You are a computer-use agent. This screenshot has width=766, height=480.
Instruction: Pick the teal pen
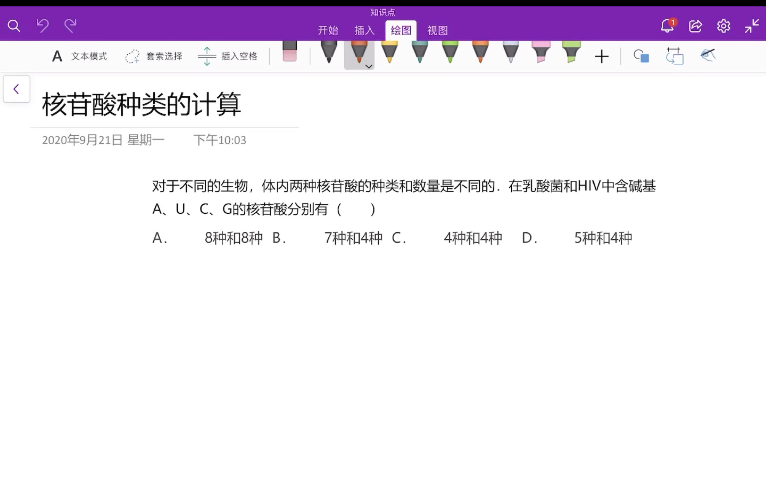(420, 52)
